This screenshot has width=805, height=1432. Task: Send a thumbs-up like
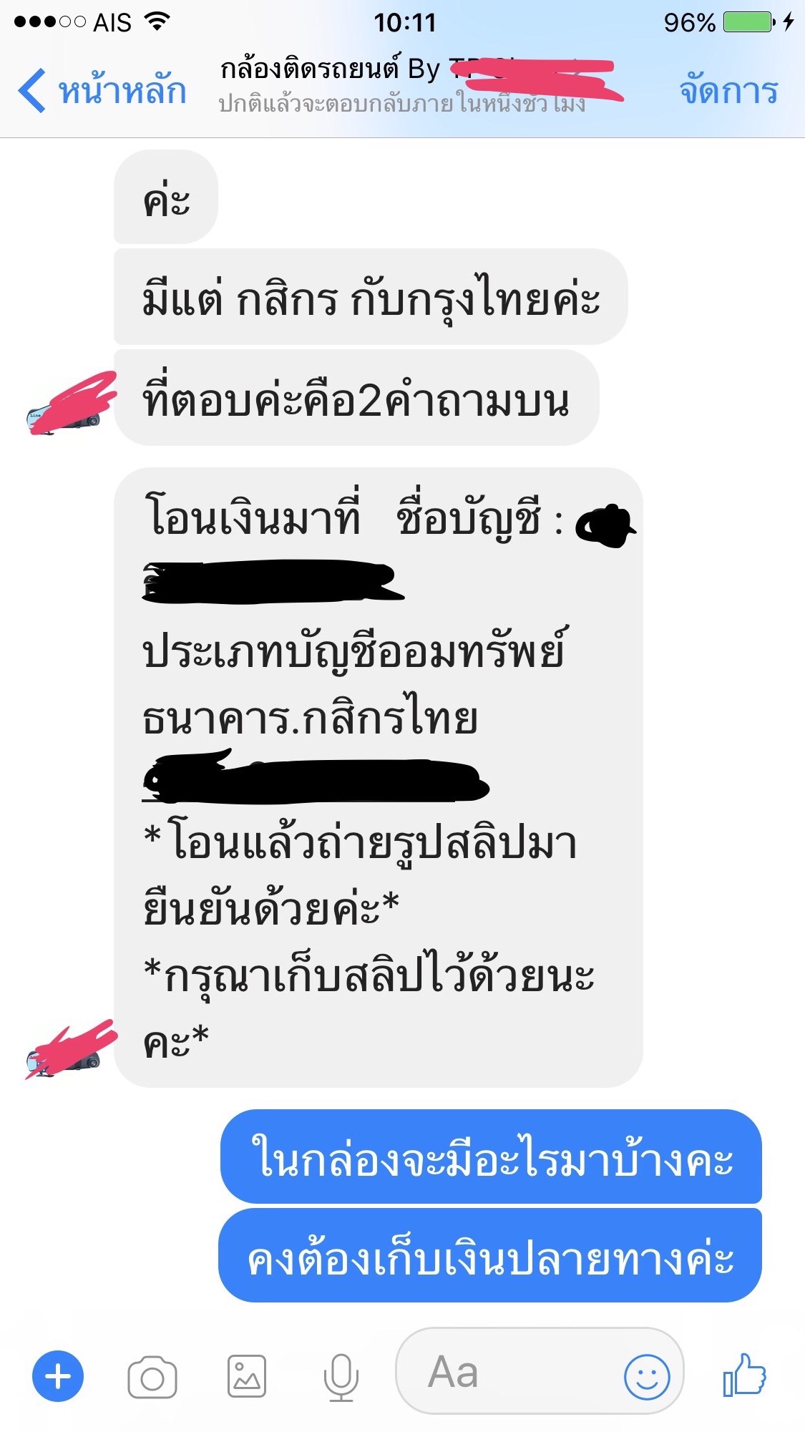(x=744, y=1375)
